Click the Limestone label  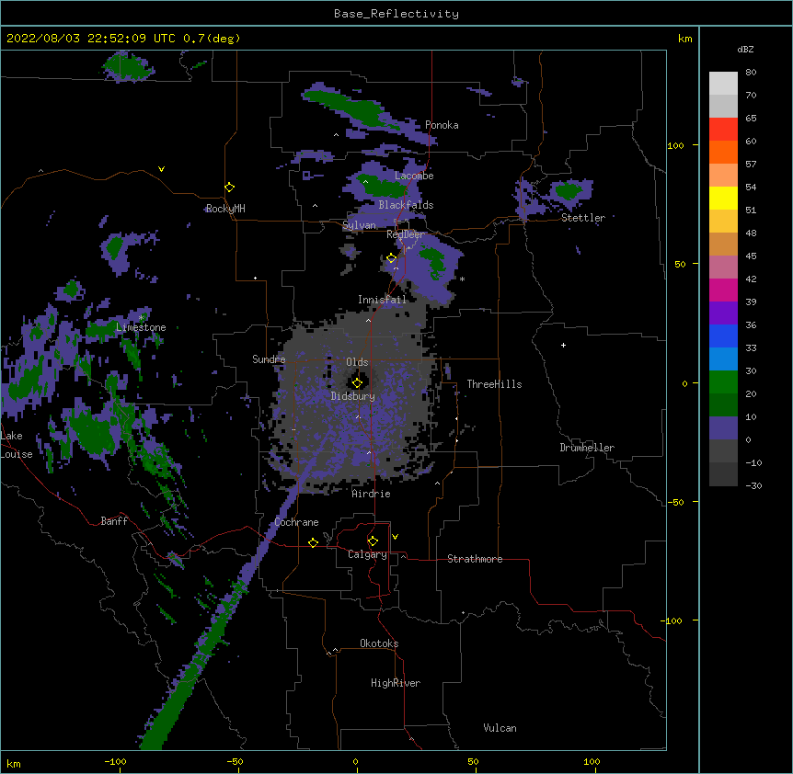click(141, 327)
